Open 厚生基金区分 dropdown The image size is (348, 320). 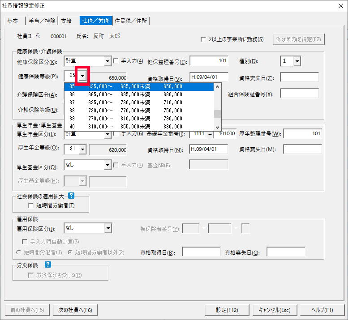click(x=107, y=166)
